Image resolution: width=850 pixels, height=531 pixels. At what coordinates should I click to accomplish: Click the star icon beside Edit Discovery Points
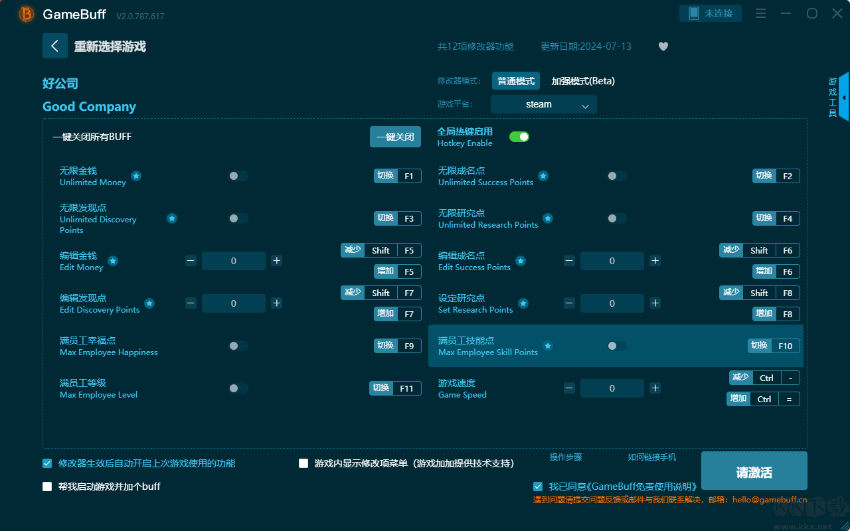click(149, 303)
